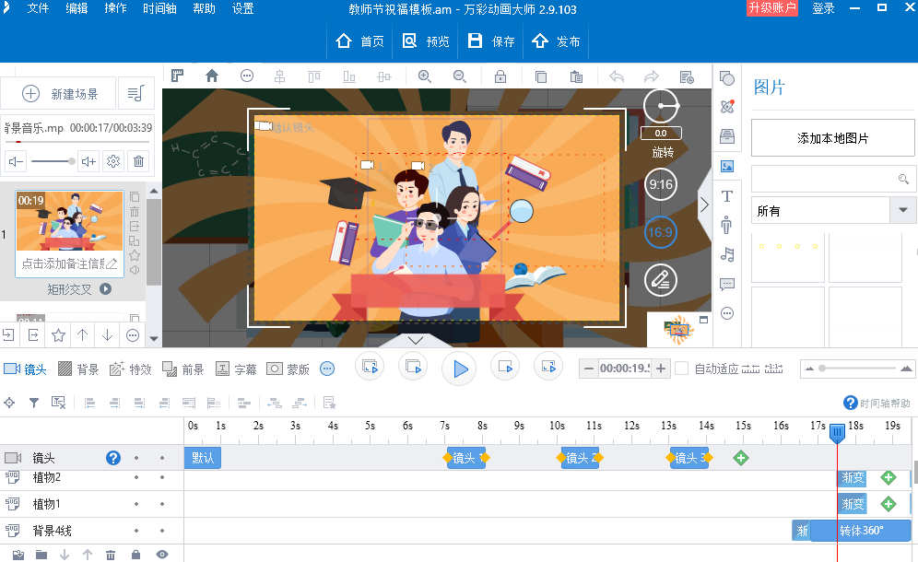Screen dimensions: 918x562
Task: Select scene 1 thumbnail
Action: tap(69, 221)
